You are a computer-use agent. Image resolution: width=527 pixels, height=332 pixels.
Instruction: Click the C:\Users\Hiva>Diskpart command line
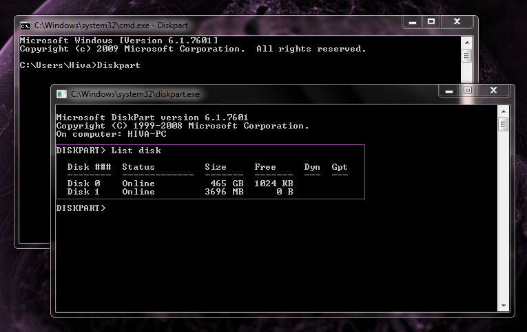click(79, 66)
